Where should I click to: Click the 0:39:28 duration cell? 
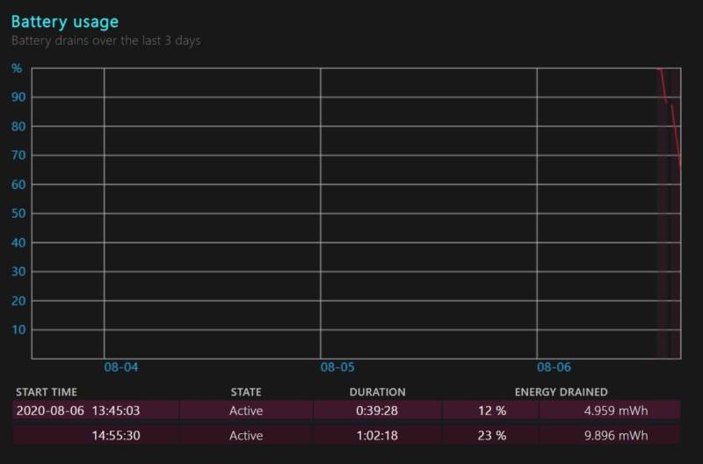[376, 410]
